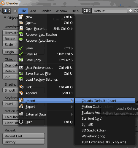Click the Open Recent icon
This screenshot has height=148, width=138.
pyautogui.click(x=21, y=28)
